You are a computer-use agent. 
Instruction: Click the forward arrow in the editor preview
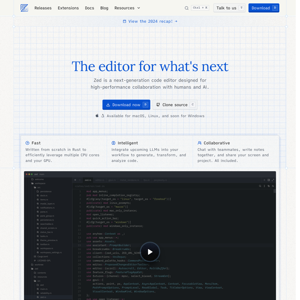(80, 180)
